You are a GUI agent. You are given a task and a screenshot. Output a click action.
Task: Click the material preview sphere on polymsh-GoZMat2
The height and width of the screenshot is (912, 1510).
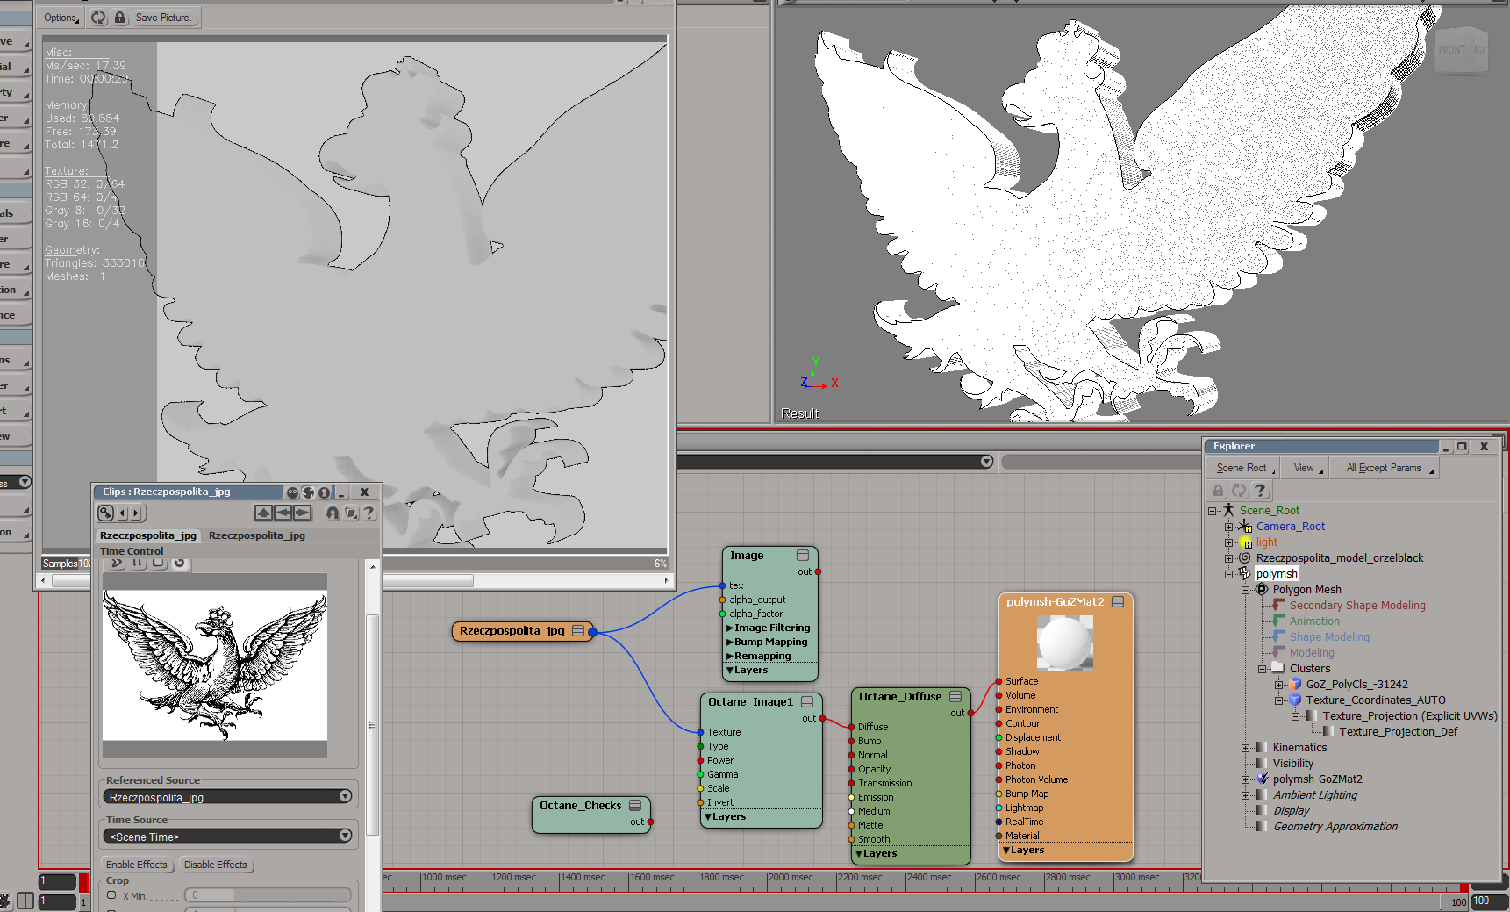click(x=1065, y=643)
